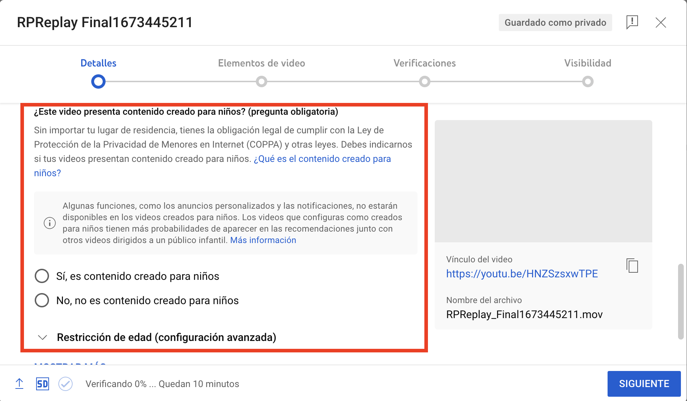The image size is (687, 401).
Task: Click the checkmark verification status icon
Action: pyautogui.click(x=65, y=384)
